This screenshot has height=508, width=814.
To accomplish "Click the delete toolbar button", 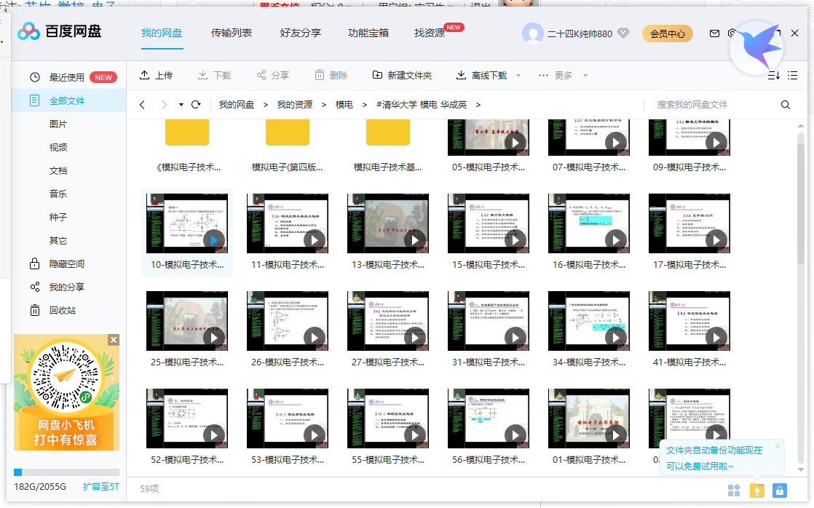I will 331,75.
